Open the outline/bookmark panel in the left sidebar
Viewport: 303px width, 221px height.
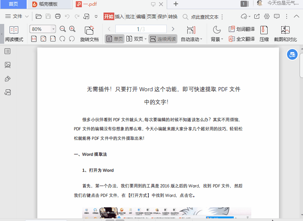(8, 51)
